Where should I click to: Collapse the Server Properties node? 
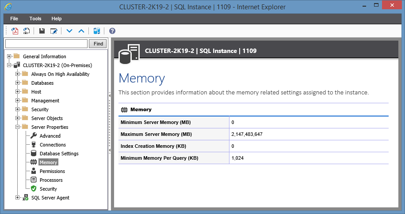(17, 127)
